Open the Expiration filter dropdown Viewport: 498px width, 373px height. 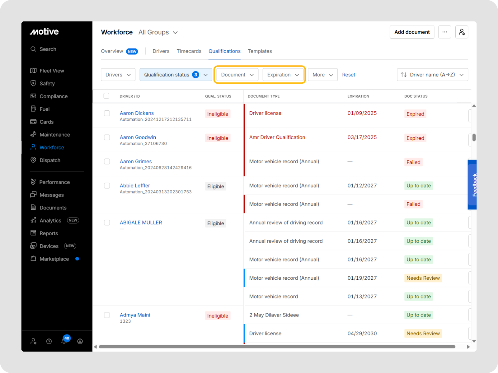coord(283,75)
